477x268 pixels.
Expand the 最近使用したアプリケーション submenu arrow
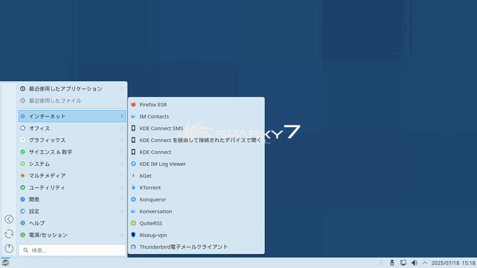(x=122, y=89)
